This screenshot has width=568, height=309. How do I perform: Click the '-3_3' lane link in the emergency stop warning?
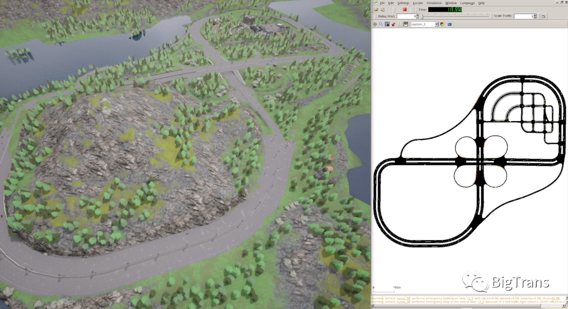click(481, 302)
